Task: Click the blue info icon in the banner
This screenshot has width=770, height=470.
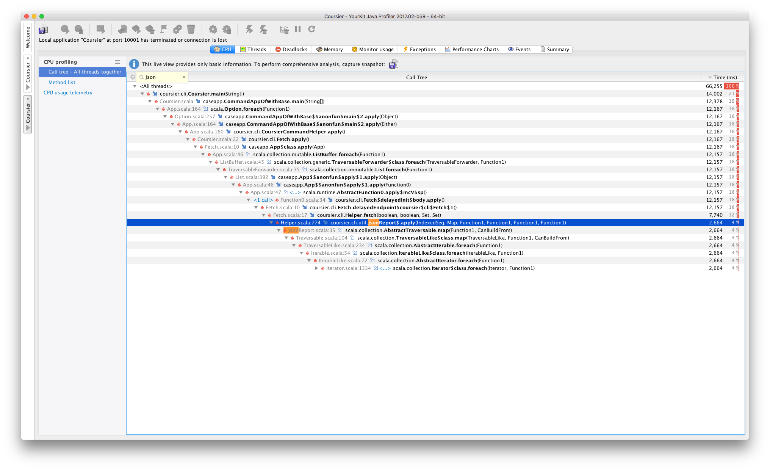Action: click(x=134, y=64)
